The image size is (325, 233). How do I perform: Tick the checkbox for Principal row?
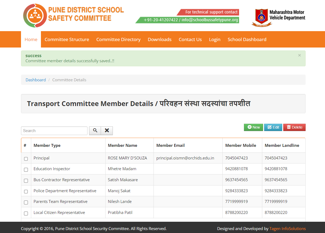[26, 159]
